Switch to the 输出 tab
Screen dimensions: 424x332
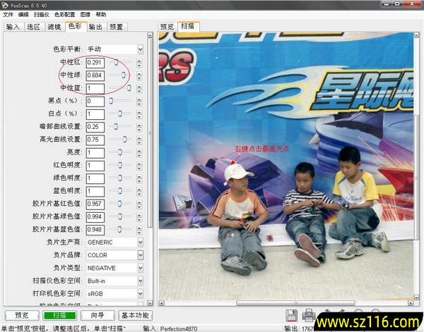point(95,27)
